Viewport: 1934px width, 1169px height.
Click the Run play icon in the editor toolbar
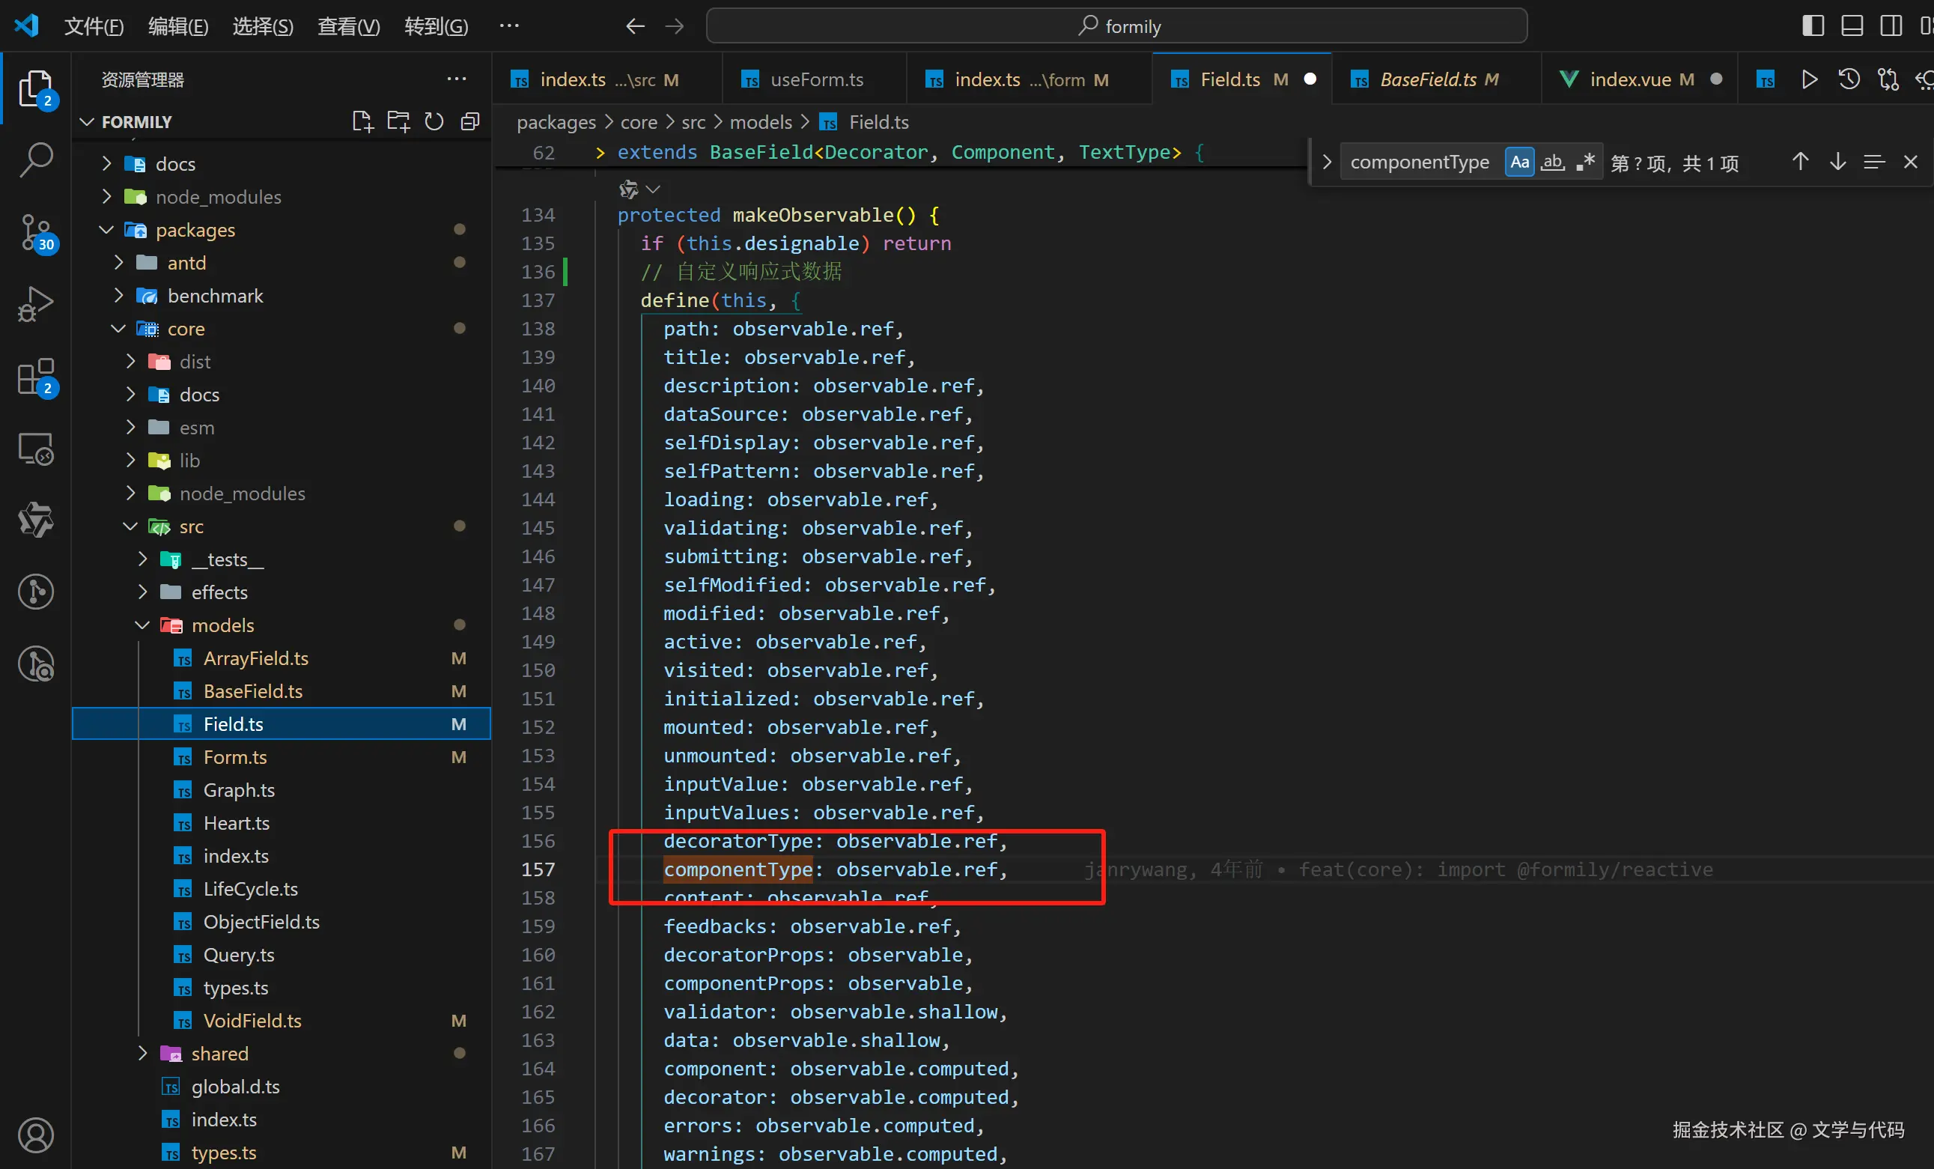coord(1809,79)
